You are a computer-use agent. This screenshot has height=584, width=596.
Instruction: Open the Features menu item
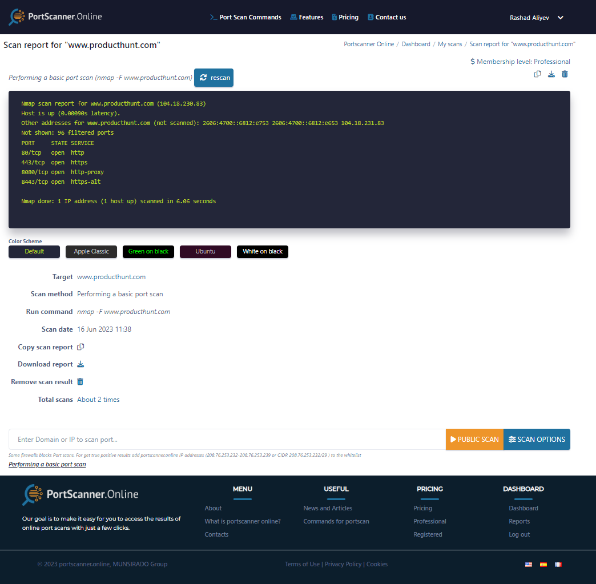pyautogui.click(x=307, y=17)
